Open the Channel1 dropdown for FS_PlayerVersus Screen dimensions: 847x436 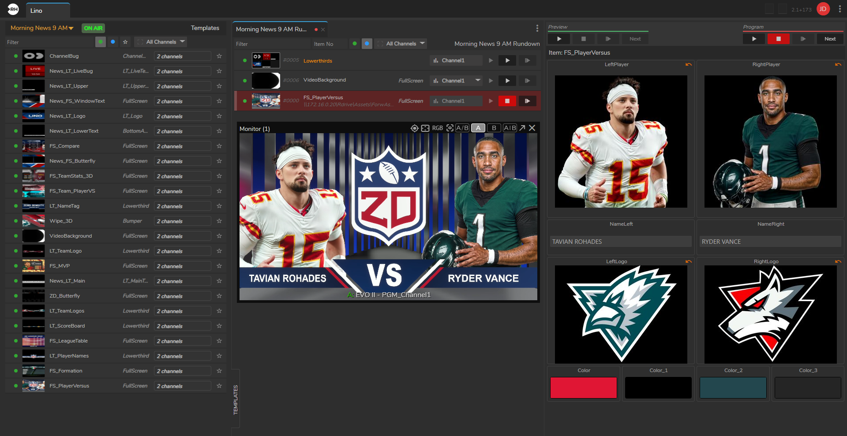click(x=456, y=101)
